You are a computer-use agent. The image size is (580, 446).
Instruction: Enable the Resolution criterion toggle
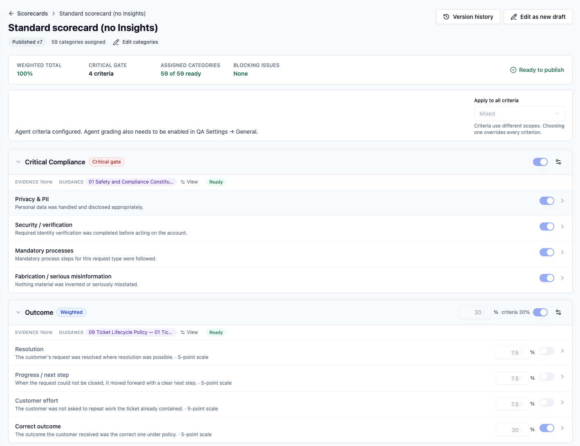547,351
